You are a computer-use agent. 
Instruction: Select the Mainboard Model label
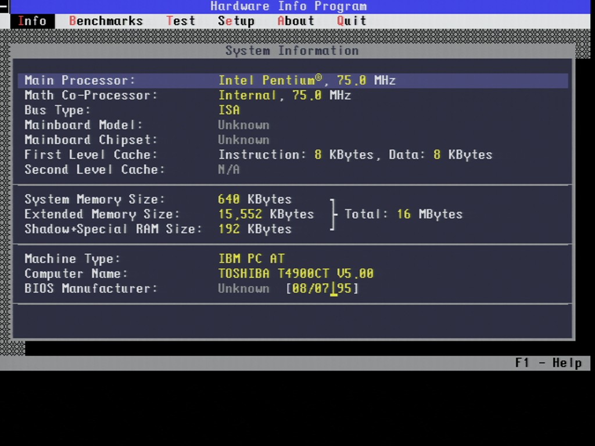(x=84, y=125)
